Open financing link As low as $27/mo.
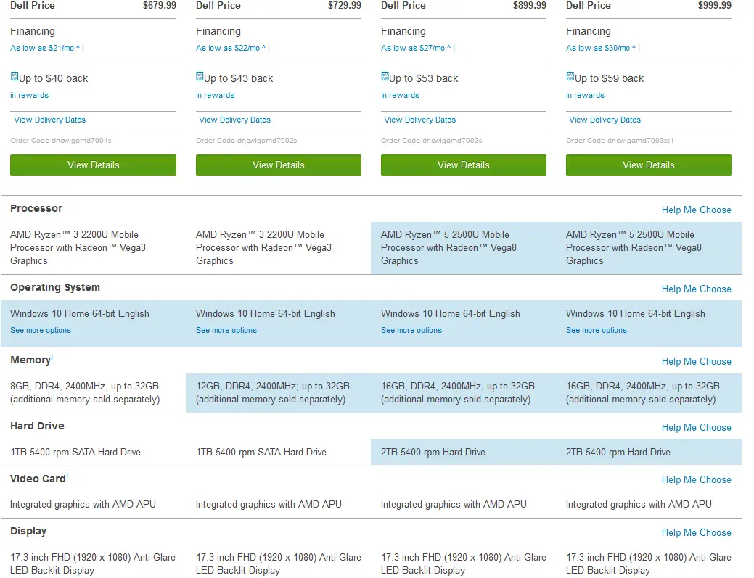 (416, 48)
